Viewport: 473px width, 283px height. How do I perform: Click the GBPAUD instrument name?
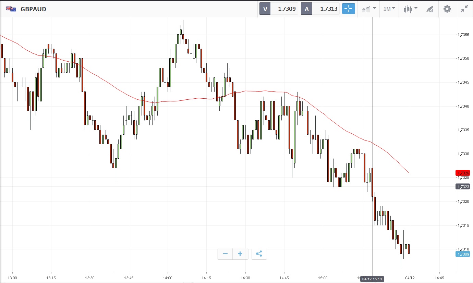pos(33,9)
